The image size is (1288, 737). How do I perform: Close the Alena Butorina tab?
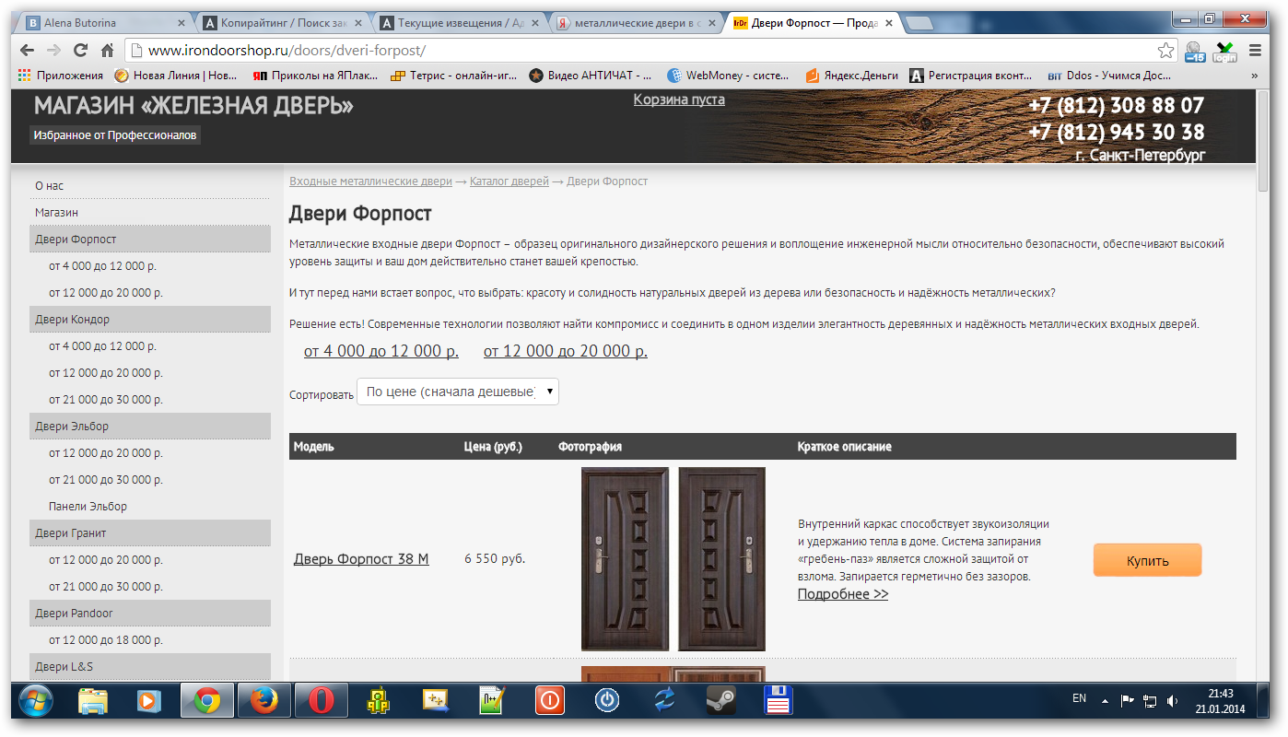180,24
